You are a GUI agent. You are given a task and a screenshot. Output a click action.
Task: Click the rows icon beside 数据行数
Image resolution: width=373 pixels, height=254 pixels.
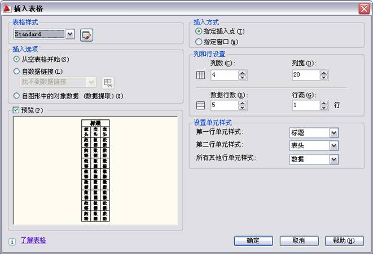[x=200, y=105]
